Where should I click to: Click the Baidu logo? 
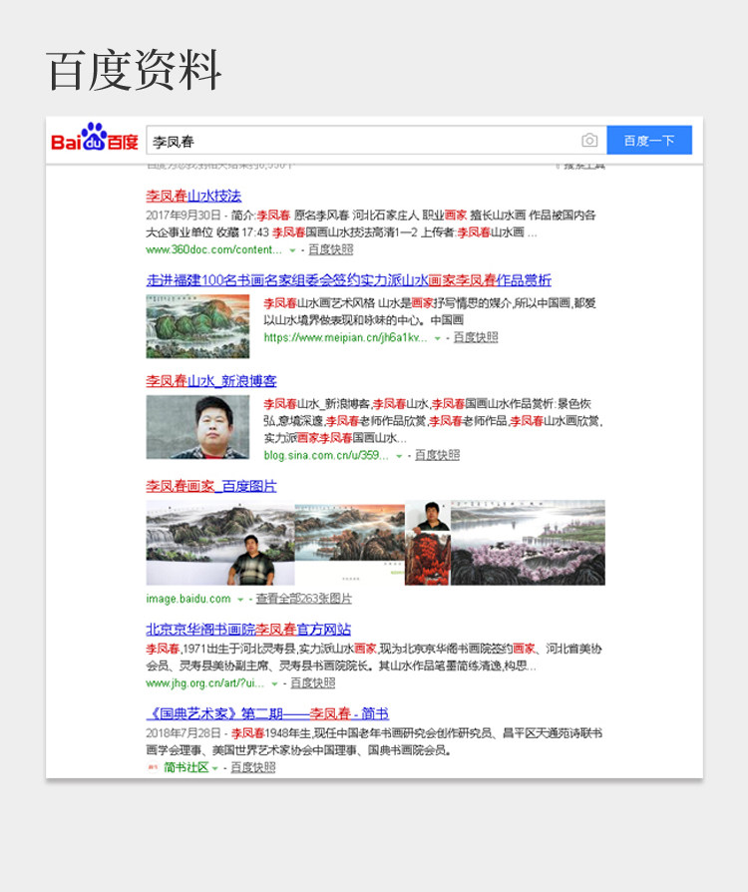[95, 137]
